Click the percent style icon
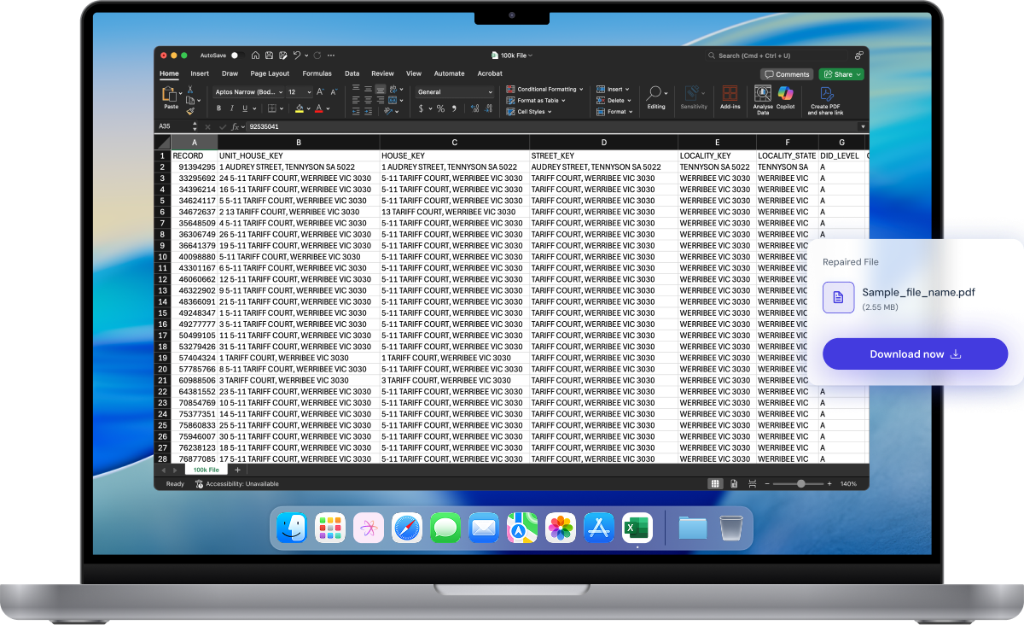Screen dimensions: 1024x625 coord(440,108)
